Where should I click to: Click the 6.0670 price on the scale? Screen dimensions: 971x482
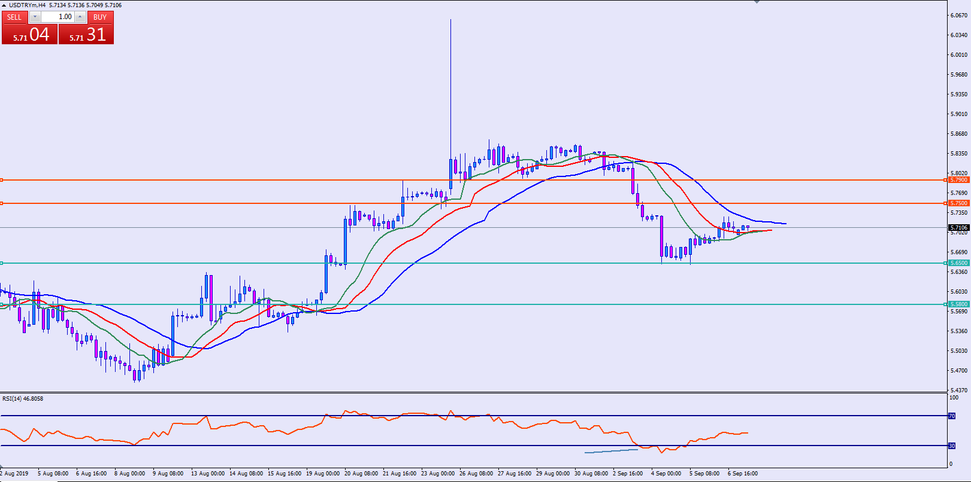tap(958, 16)
